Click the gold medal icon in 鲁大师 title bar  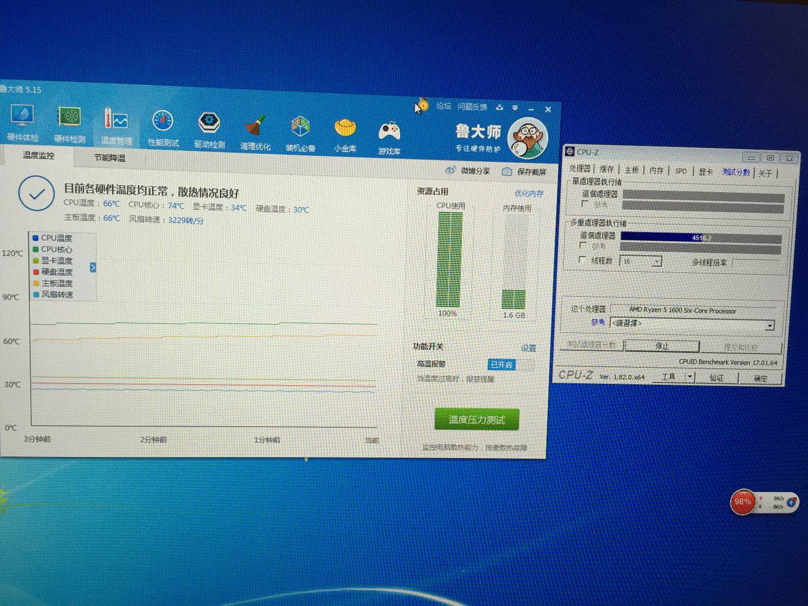tap(423, 104)
